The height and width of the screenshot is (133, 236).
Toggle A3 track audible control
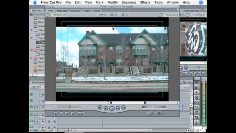31,127
